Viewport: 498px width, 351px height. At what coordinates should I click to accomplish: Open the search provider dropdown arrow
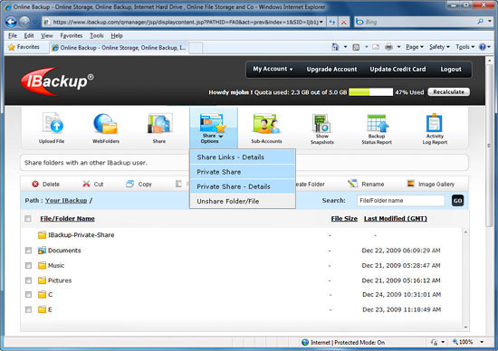(x=490, y=22)
